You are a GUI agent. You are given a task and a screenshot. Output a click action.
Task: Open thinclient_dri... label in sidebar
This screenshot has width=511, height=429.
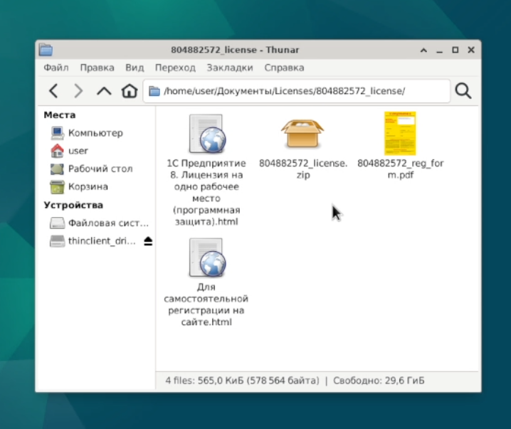click(102, 241)
